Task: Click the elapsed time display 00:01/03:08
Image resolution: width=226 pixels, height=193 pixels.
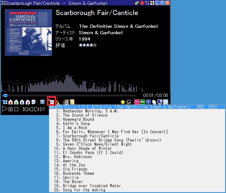Action: (155, 95)
